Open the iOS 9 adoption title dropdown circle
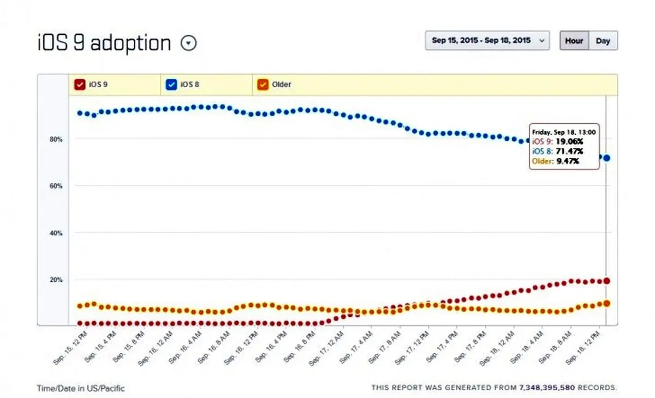The height and width of the screenshot is (398, 655). 188,43
